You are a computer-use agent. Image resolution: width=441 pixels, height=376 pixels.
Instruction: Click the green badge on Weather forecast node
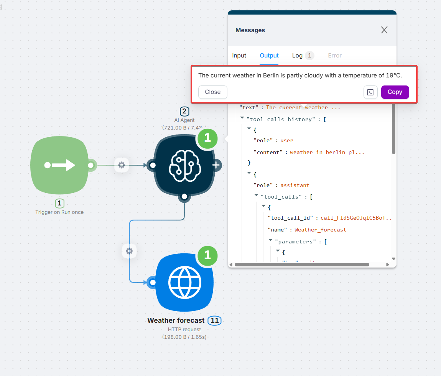(207, 255)
